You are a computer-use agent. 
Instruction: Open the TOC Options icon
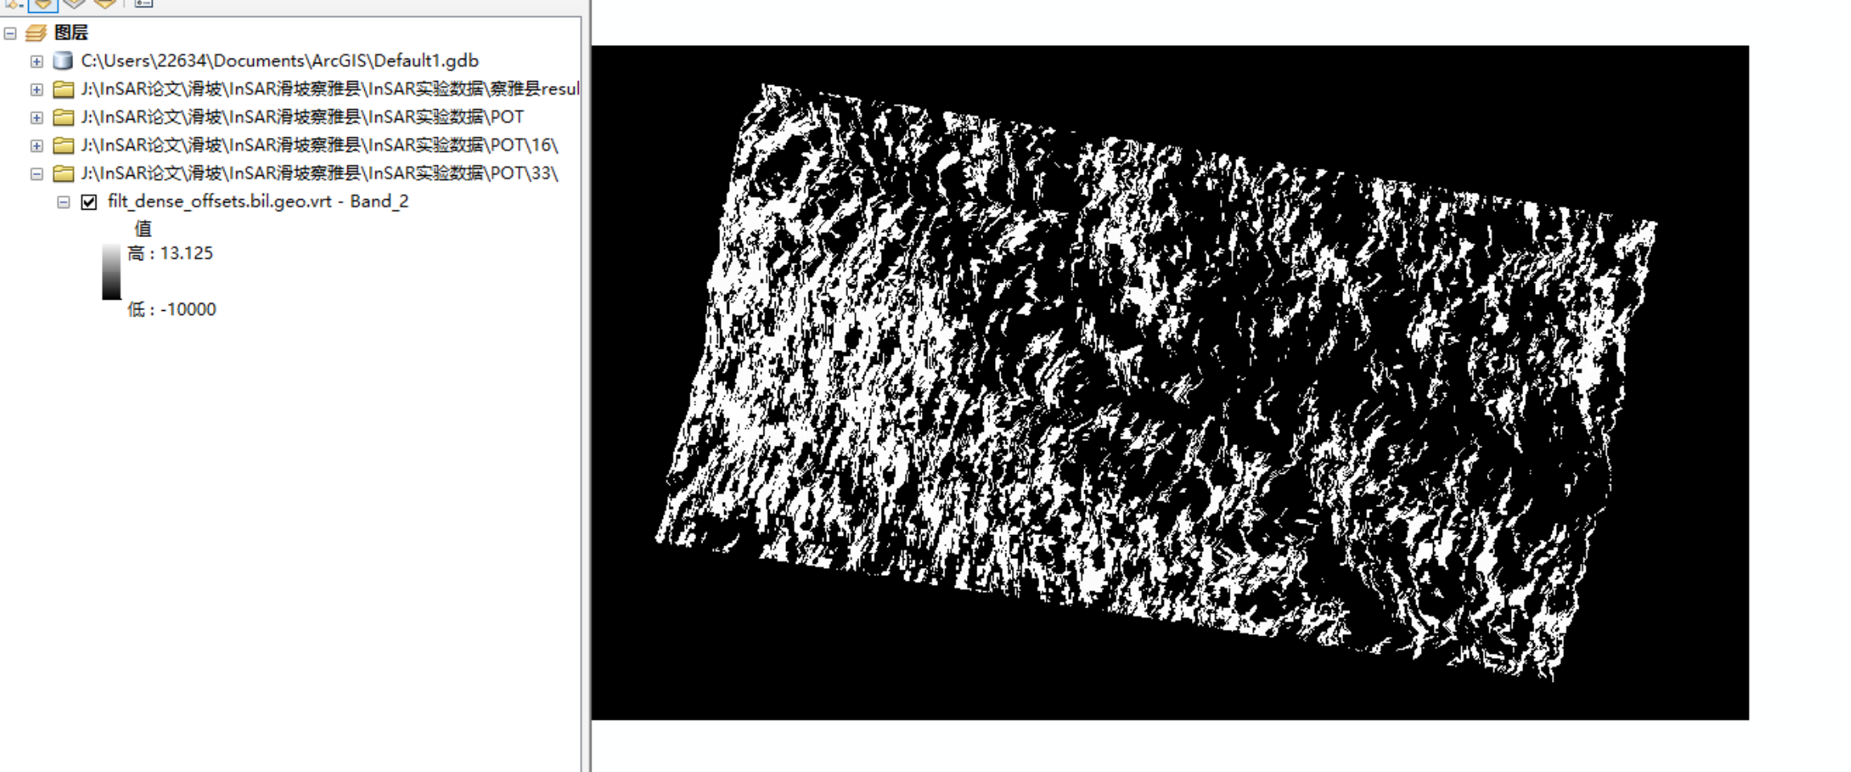[x=144, y=4]
